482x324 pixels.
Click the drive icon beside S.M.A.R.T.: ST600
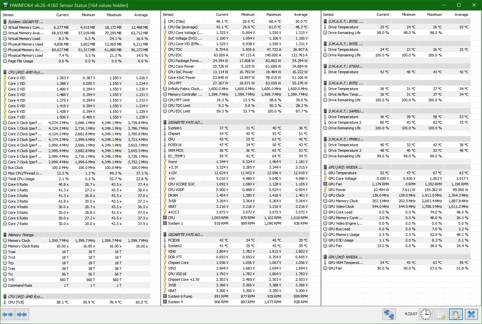coord(325,66)
